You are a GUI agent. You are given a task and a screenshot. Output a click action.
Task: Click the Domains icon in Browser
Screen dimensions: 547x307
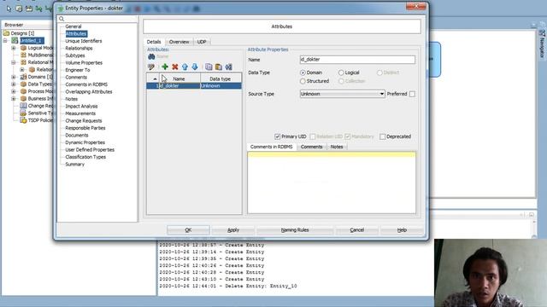click(x=23, y=77)
